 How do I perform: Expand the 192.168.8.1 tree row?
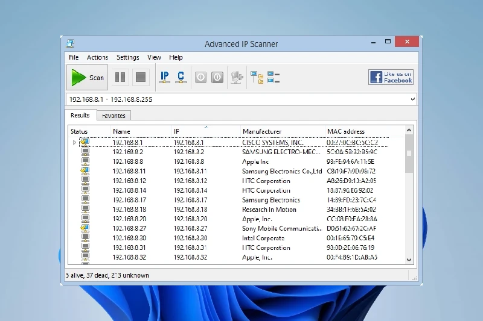pyautogui.click(x=74, y=143)
